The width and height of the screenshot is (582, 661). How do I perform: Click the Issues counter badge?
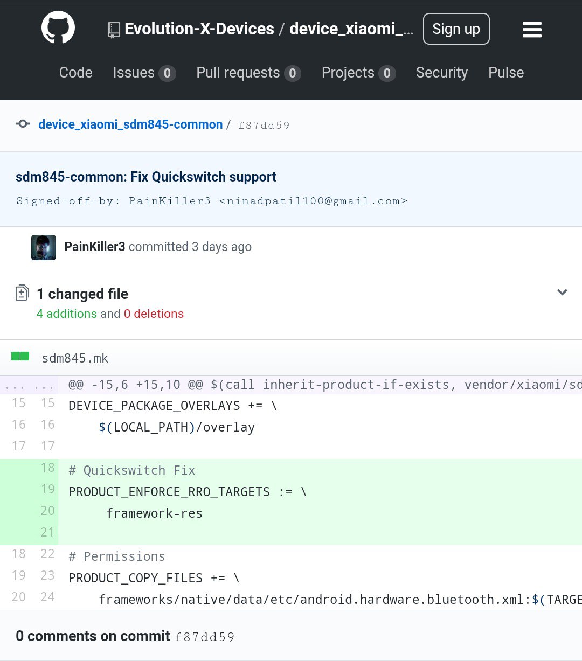click(x=167, y=73)
